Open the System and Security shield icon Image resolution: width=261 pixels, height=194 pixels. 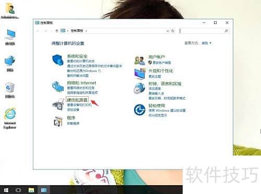(58, 60)
